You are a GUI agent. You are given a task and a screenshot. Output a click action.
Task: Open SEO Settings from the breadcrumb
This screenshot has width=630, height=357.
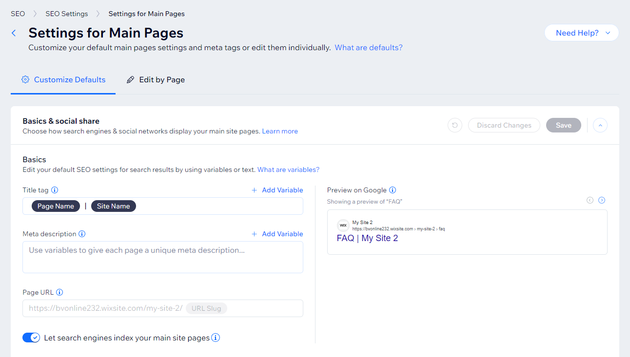66,13
